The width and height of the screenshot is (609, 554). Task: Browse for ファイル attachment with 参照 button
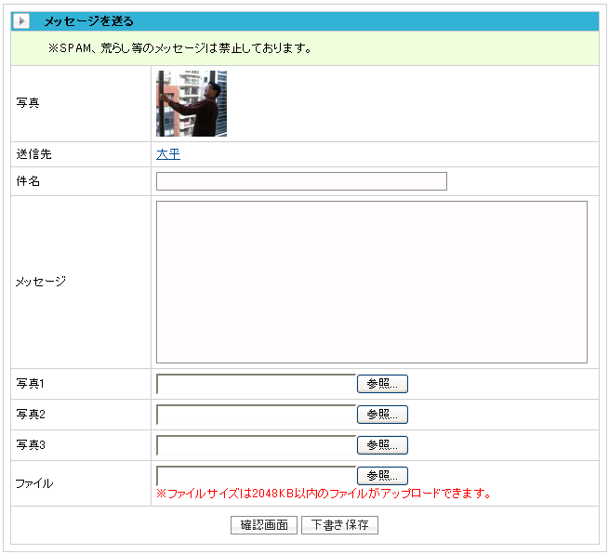tap(382, 476)
